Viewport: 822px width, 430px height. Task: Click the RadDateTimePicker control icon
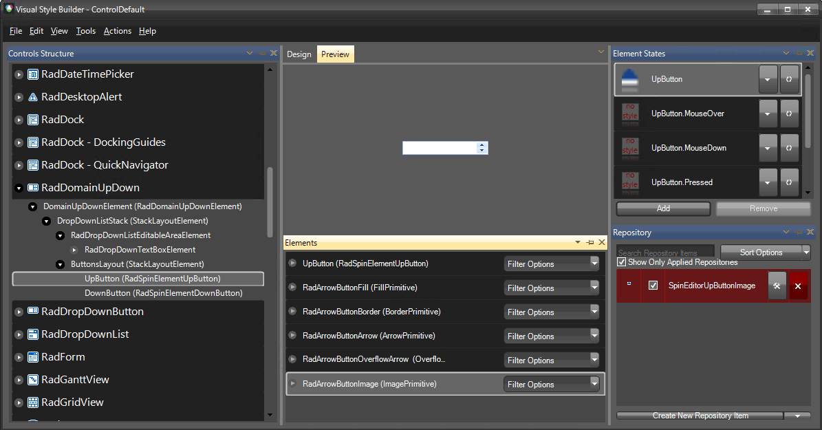32,74
